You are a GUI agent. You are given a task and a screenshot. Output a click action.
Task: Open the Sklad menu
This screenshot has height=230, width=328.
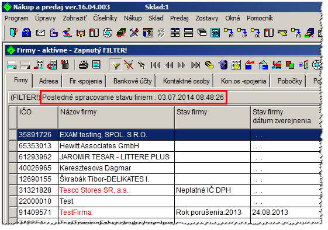(156, 18)
